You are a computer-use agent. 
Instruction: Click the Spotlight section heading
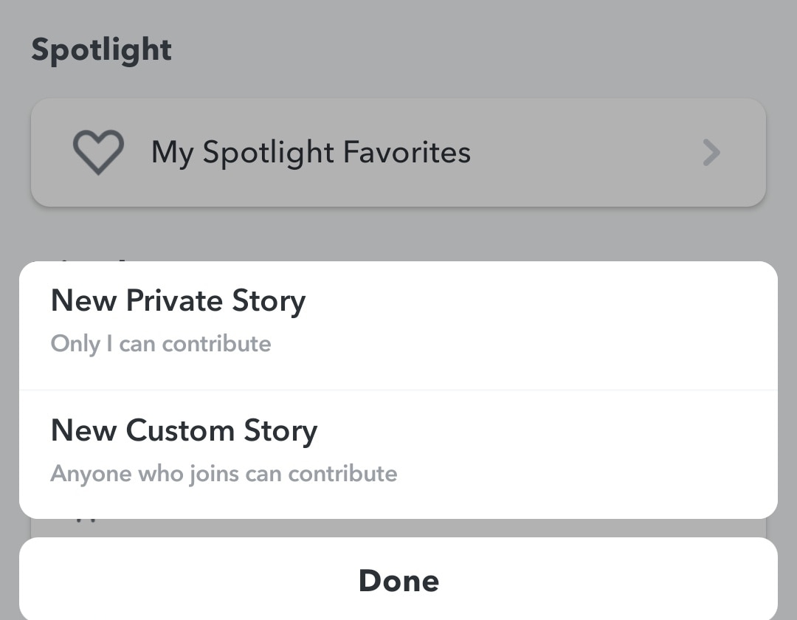click(101, 50)
